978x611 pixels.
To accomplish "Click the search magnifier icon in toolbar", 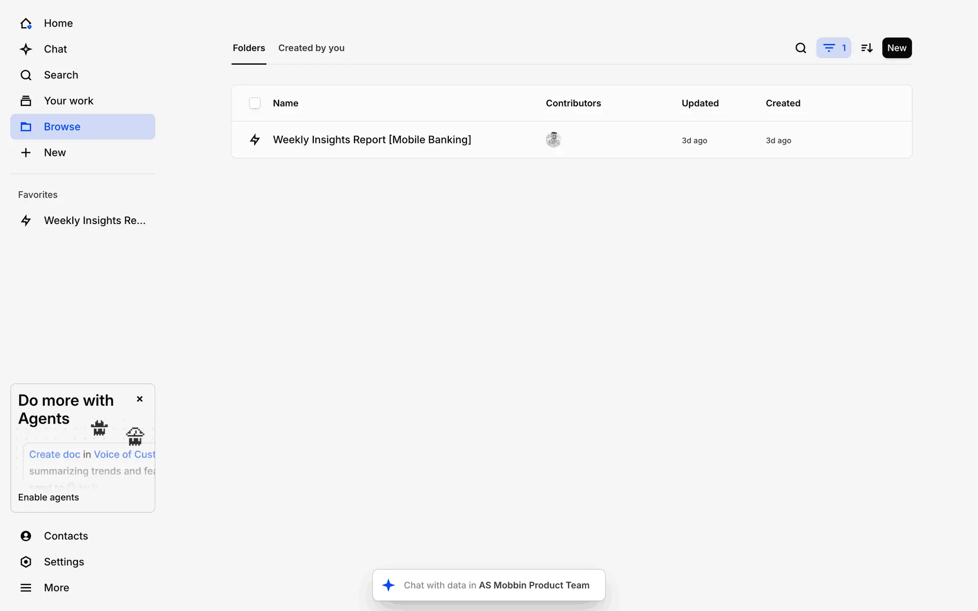I will pyautogui.click(x=801, y=48).
